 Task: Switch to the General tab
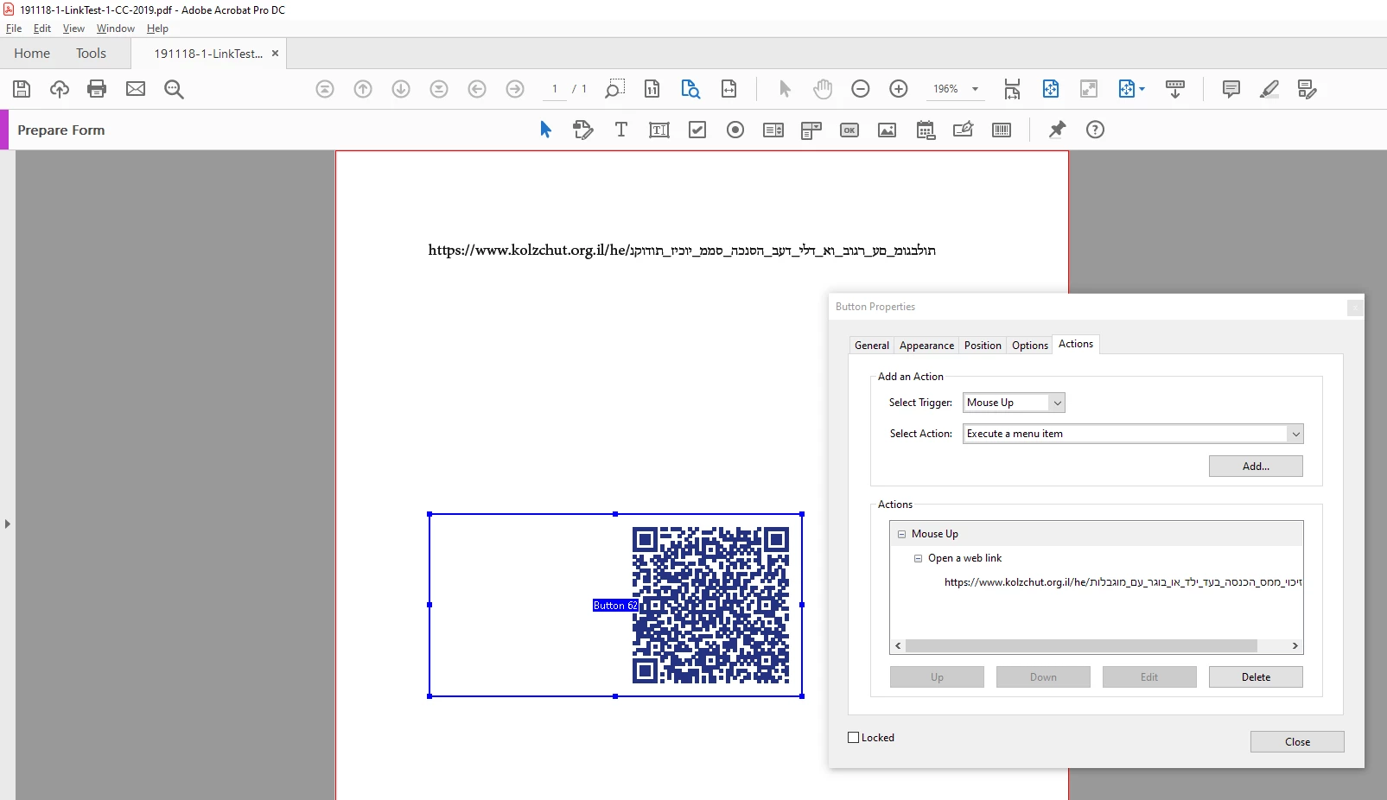[871, 346]
